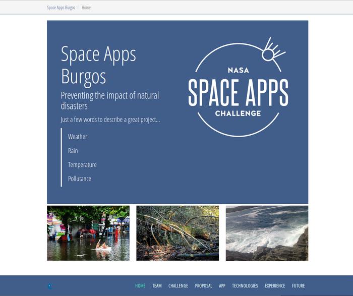Click the Space Apps Burgos breadcrumb link

tap(61, 8)
